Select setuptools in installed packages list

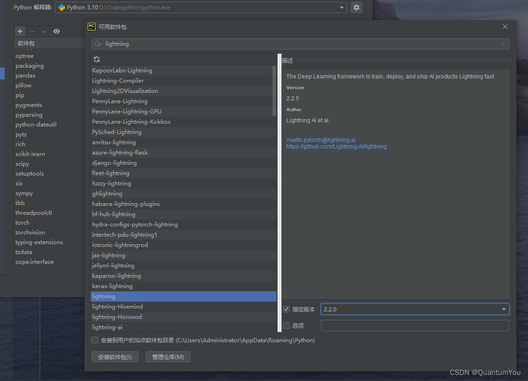49,173
